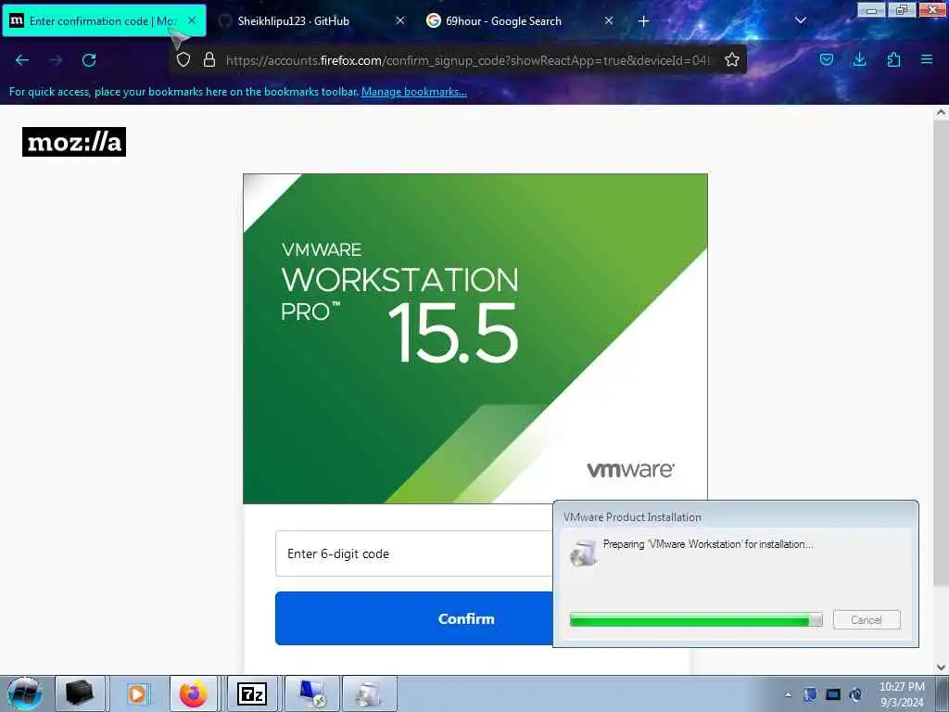Open the Windows Start menu orb
Viewport: 949px width, 712px height.
(25, 693)
